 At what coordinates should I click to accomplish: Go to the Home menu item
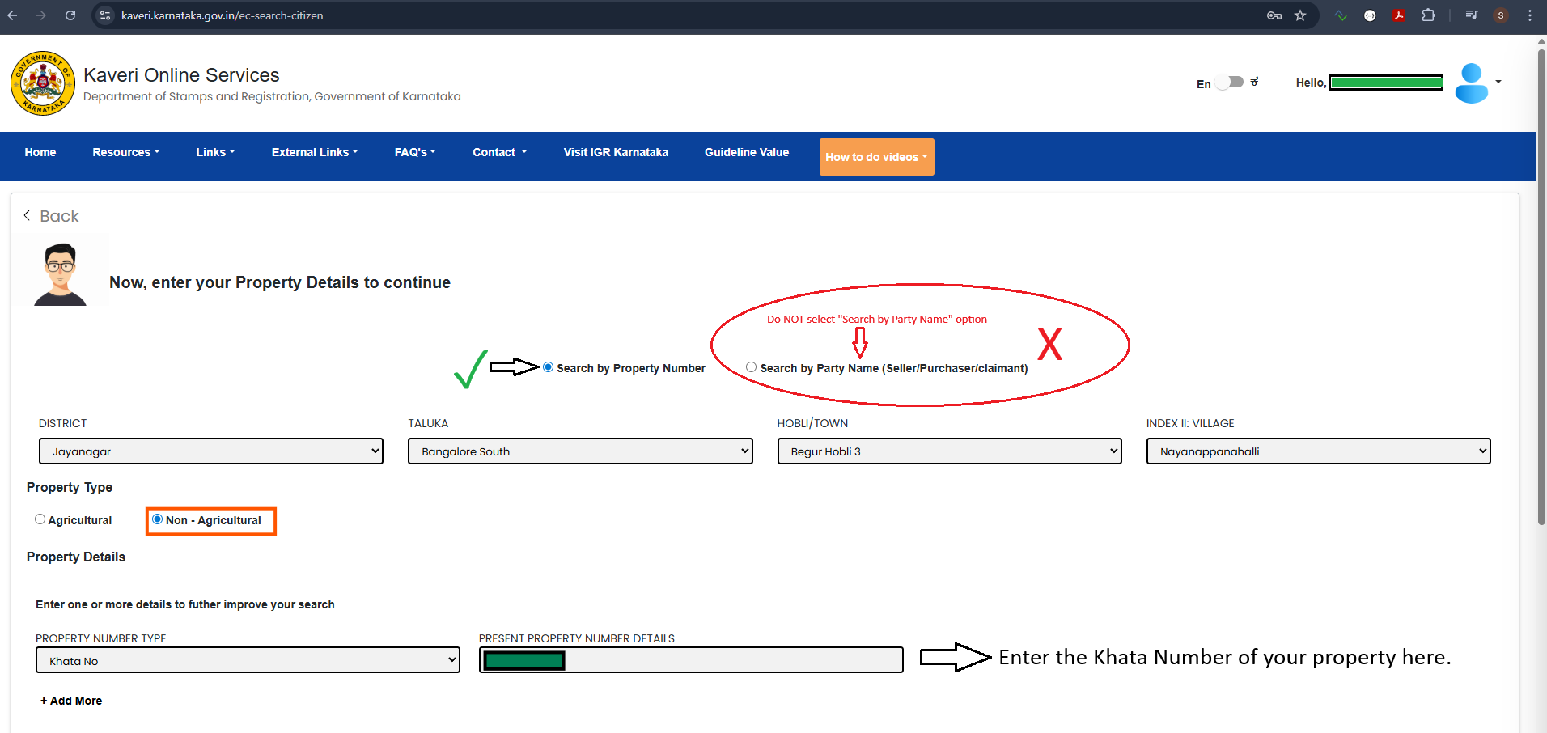(x=40, y=152)
